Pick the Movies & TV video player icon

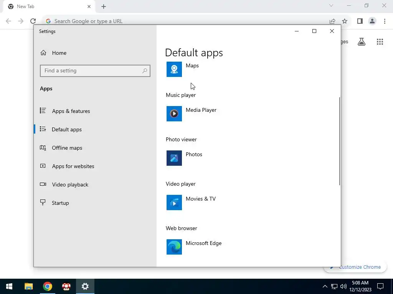[x=174, y=203]
